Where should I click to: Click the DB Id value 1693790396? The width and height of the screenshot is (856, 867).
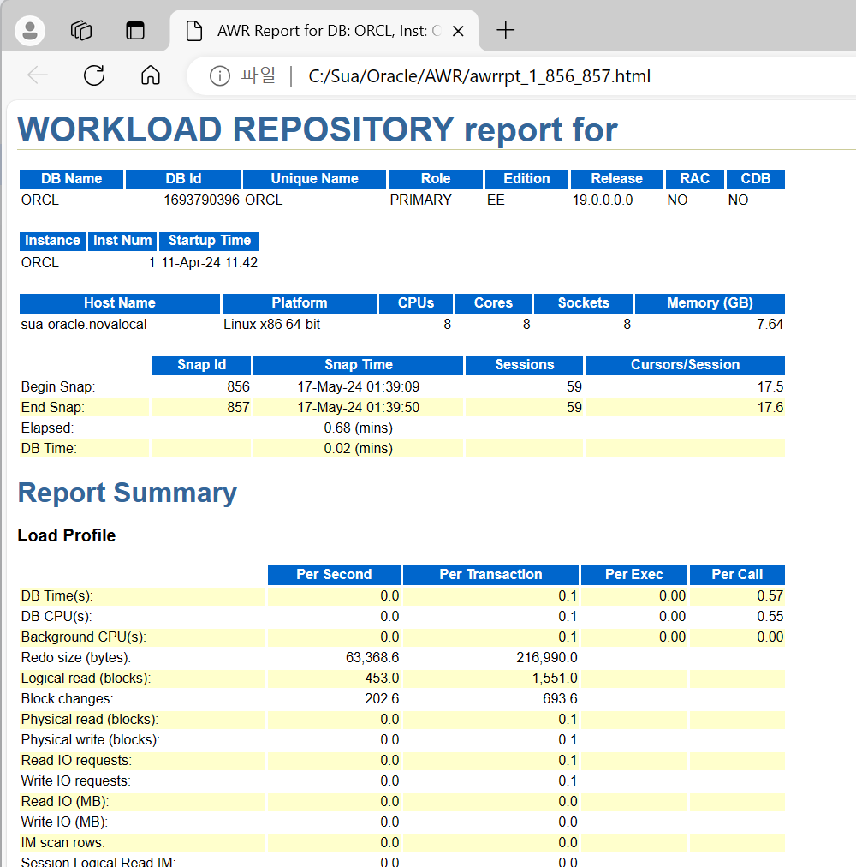[x=201, y=200]
